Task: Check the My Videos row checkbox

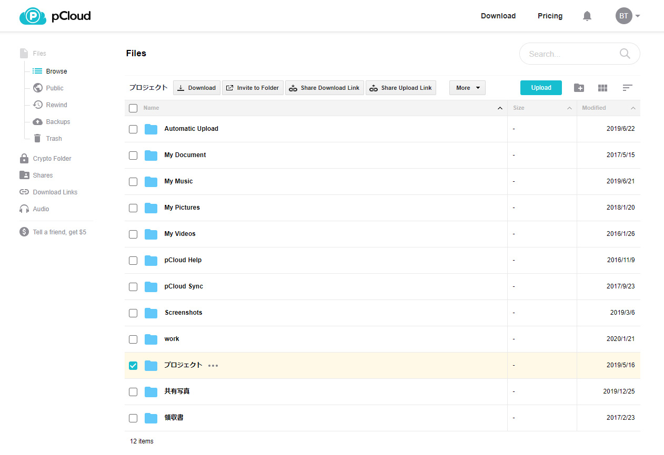Action: click(x=133, y=234)
